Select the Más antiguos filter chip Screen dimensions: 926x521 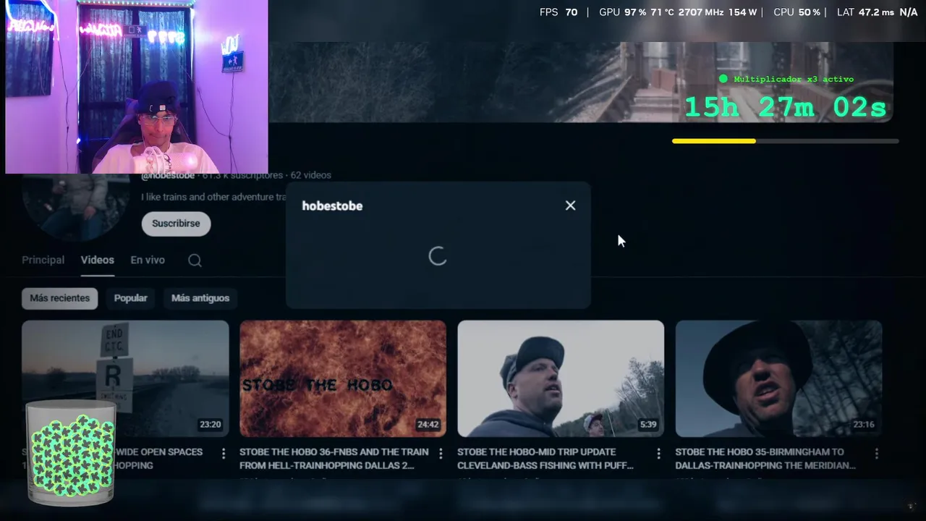200,298
